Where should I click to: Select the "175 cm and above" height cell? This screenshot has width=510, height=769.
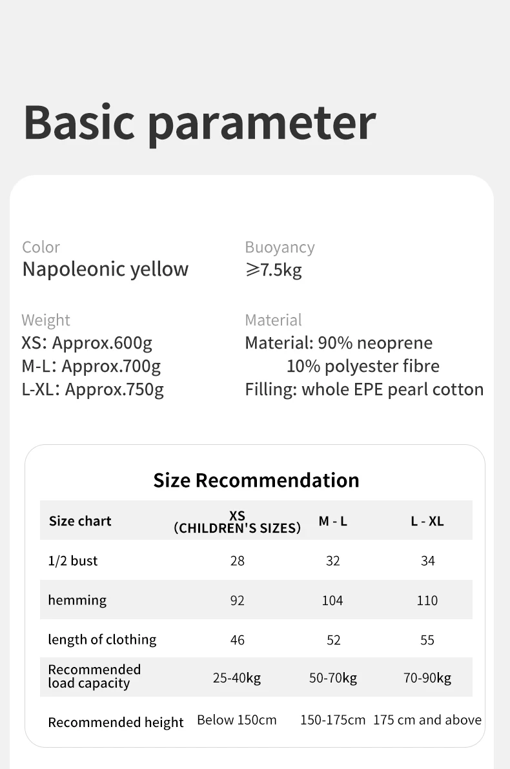(x=427, y=720)
